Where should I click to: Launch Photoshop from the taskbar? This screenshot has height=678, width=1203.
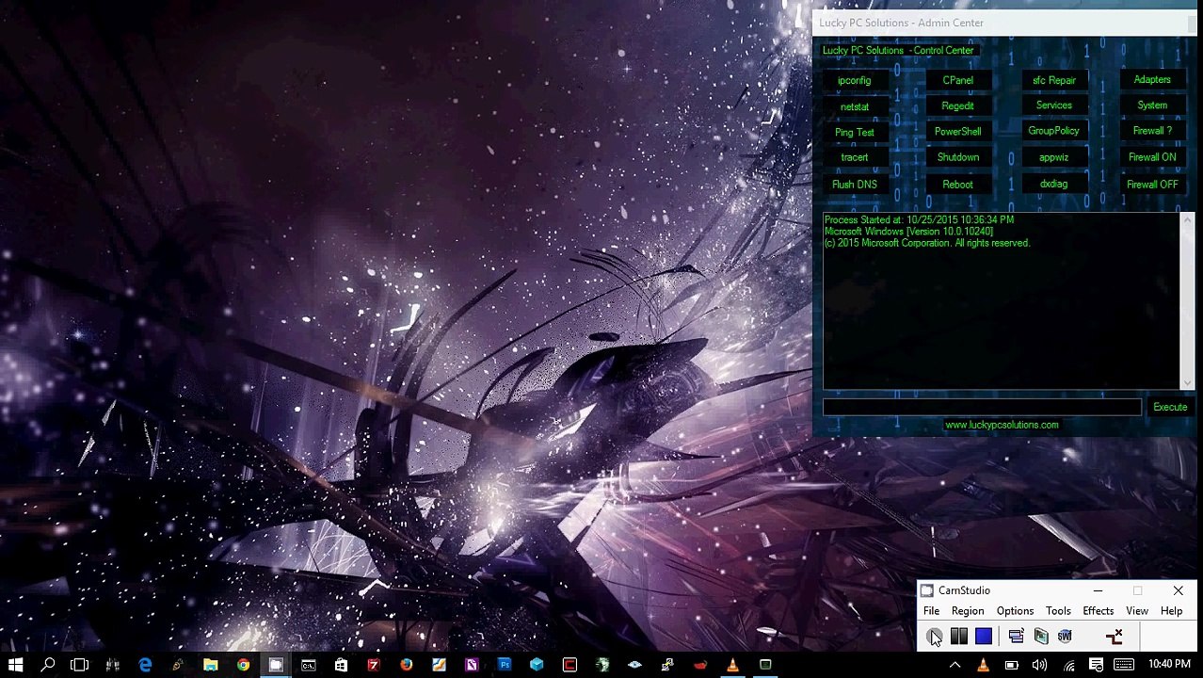click(x=504, y=665)
